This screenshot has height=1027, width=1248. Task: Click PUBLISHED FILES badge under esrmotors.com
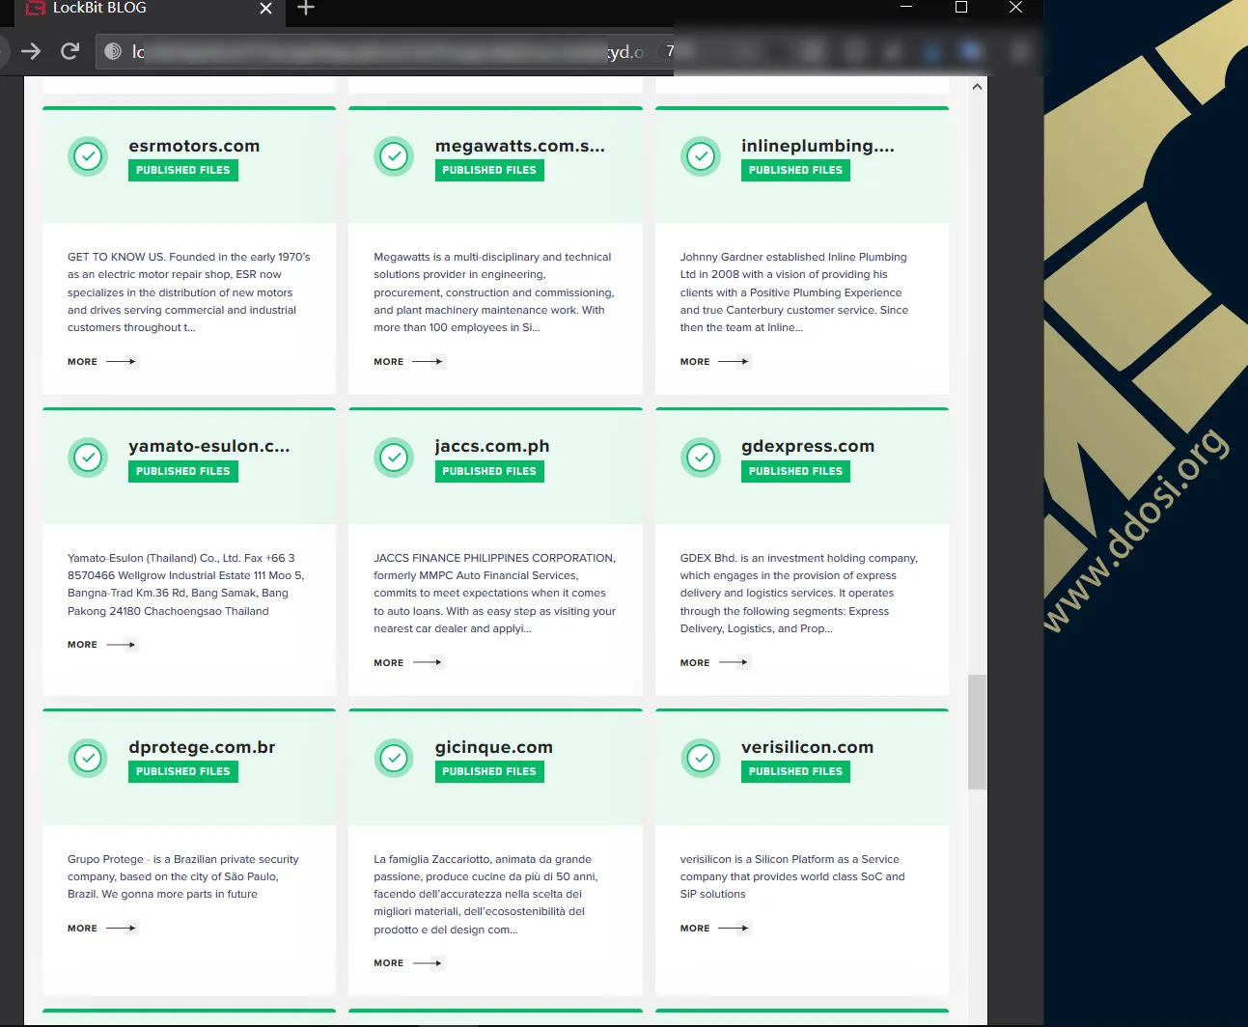click(183, 170)
